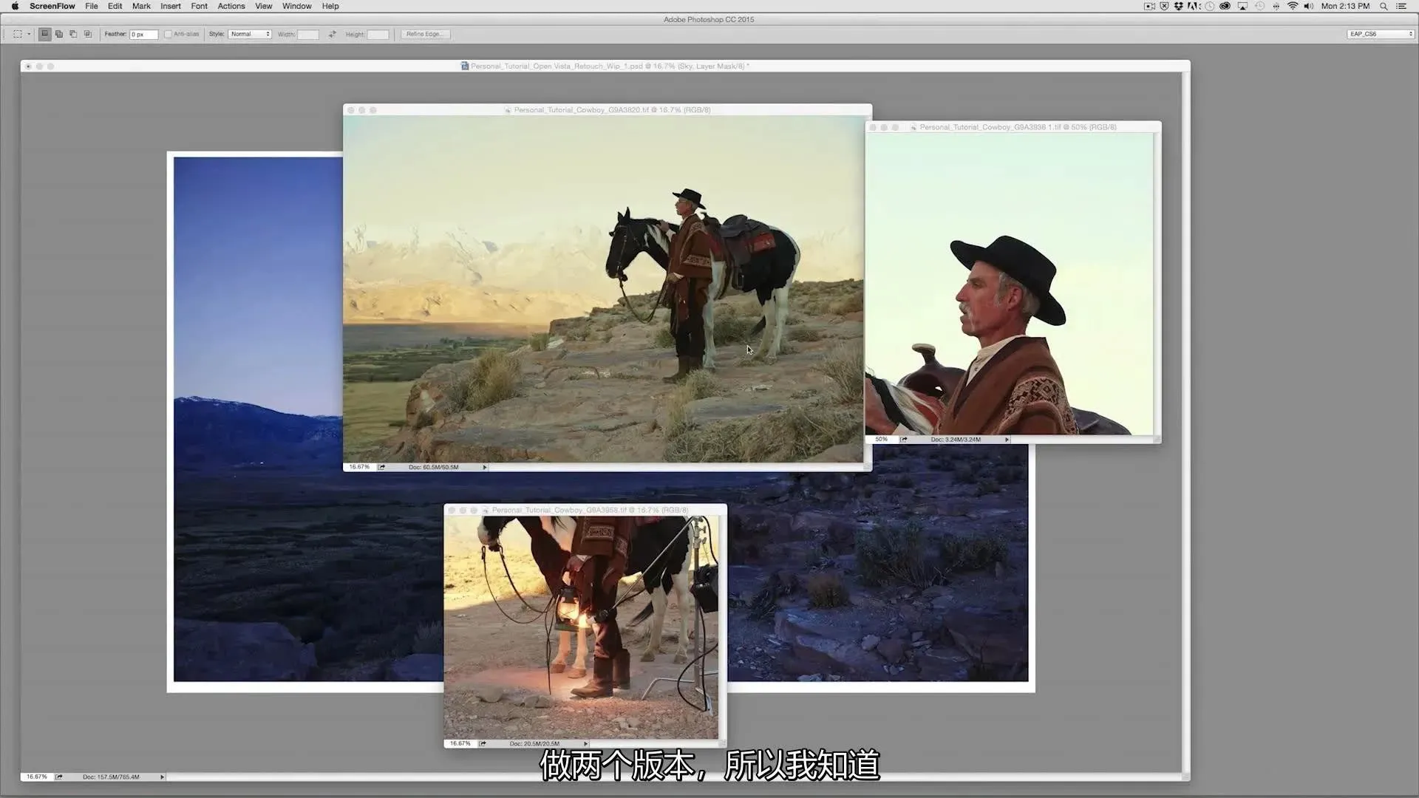The image size is (1419, 798).
Task: Click share icon in G9A3820 status bar
Action: pos(381,467)
